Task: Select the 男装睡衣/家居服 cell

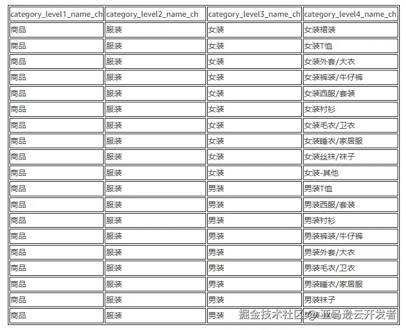Action: [x=351, y=284]
